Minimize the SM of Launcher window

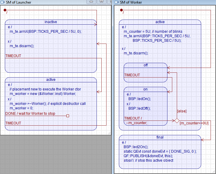pos(91,2)
